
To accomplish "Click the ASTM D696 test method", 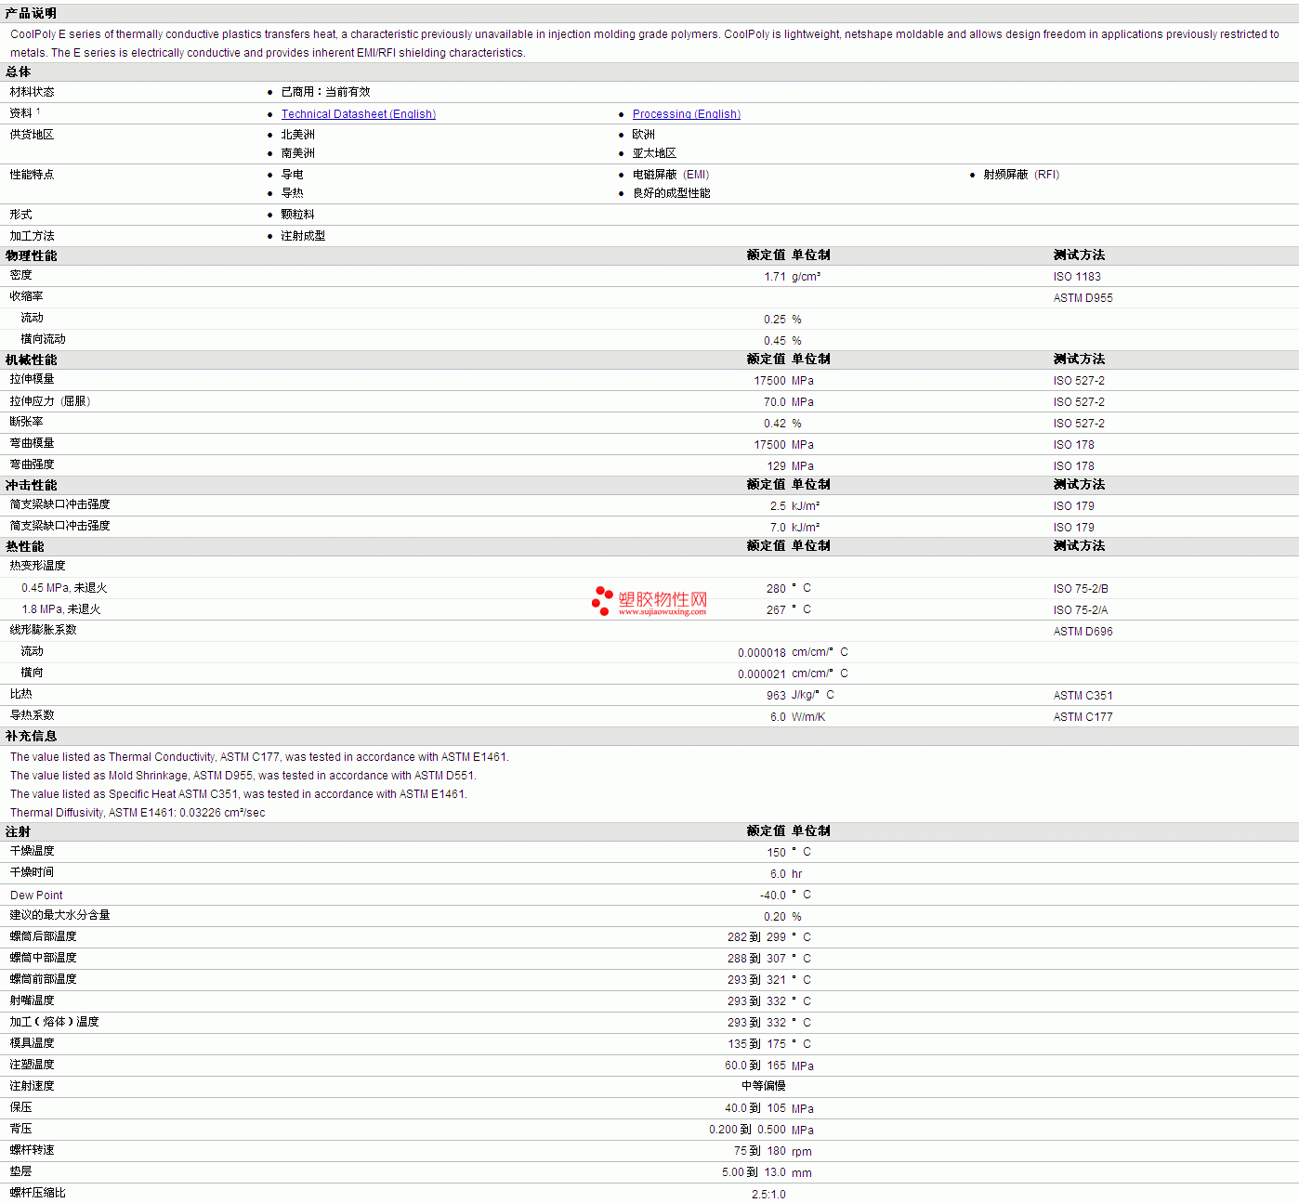I will pos(1083,632).
